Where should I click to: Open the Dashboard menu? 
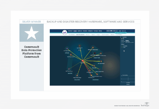pyautogui.click(x=70, y=31)
